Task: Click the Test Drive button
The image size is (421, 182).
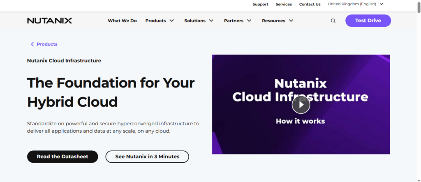Action: click(368, 21)
